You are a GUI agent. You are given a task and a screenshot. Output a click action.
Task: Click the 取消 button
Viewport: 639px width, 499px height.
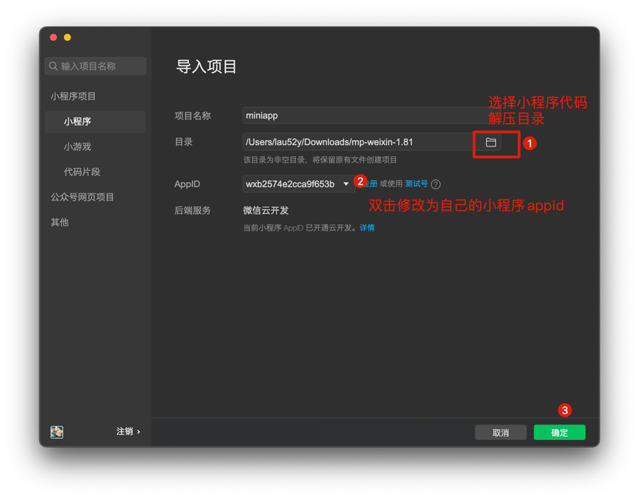point(500,432)
